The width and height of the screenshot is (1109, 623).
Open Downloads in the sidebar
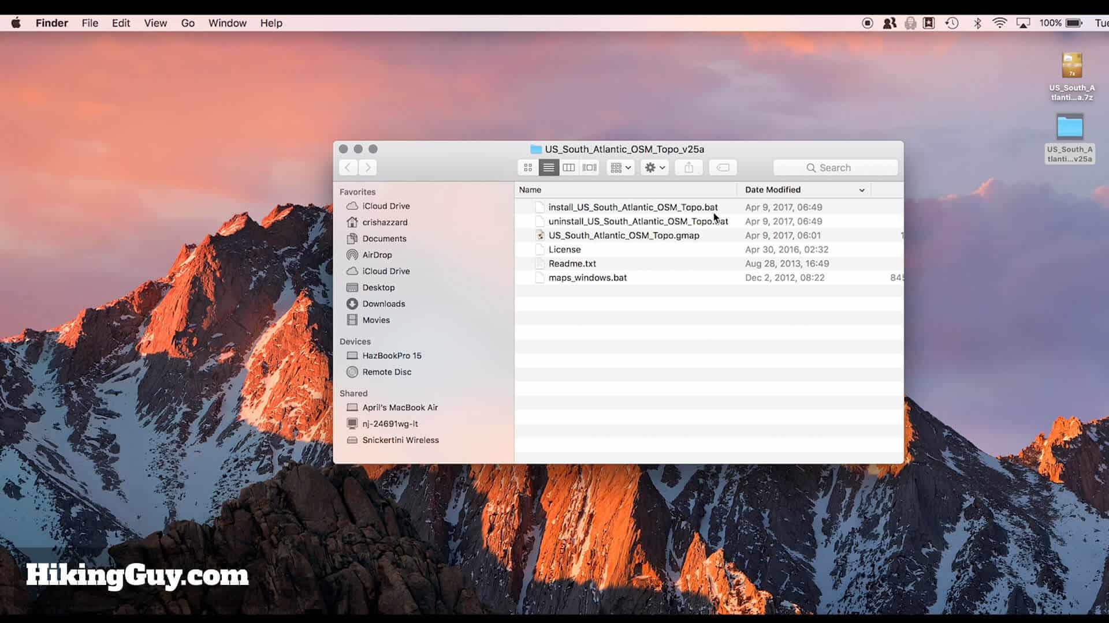[384, 304]
